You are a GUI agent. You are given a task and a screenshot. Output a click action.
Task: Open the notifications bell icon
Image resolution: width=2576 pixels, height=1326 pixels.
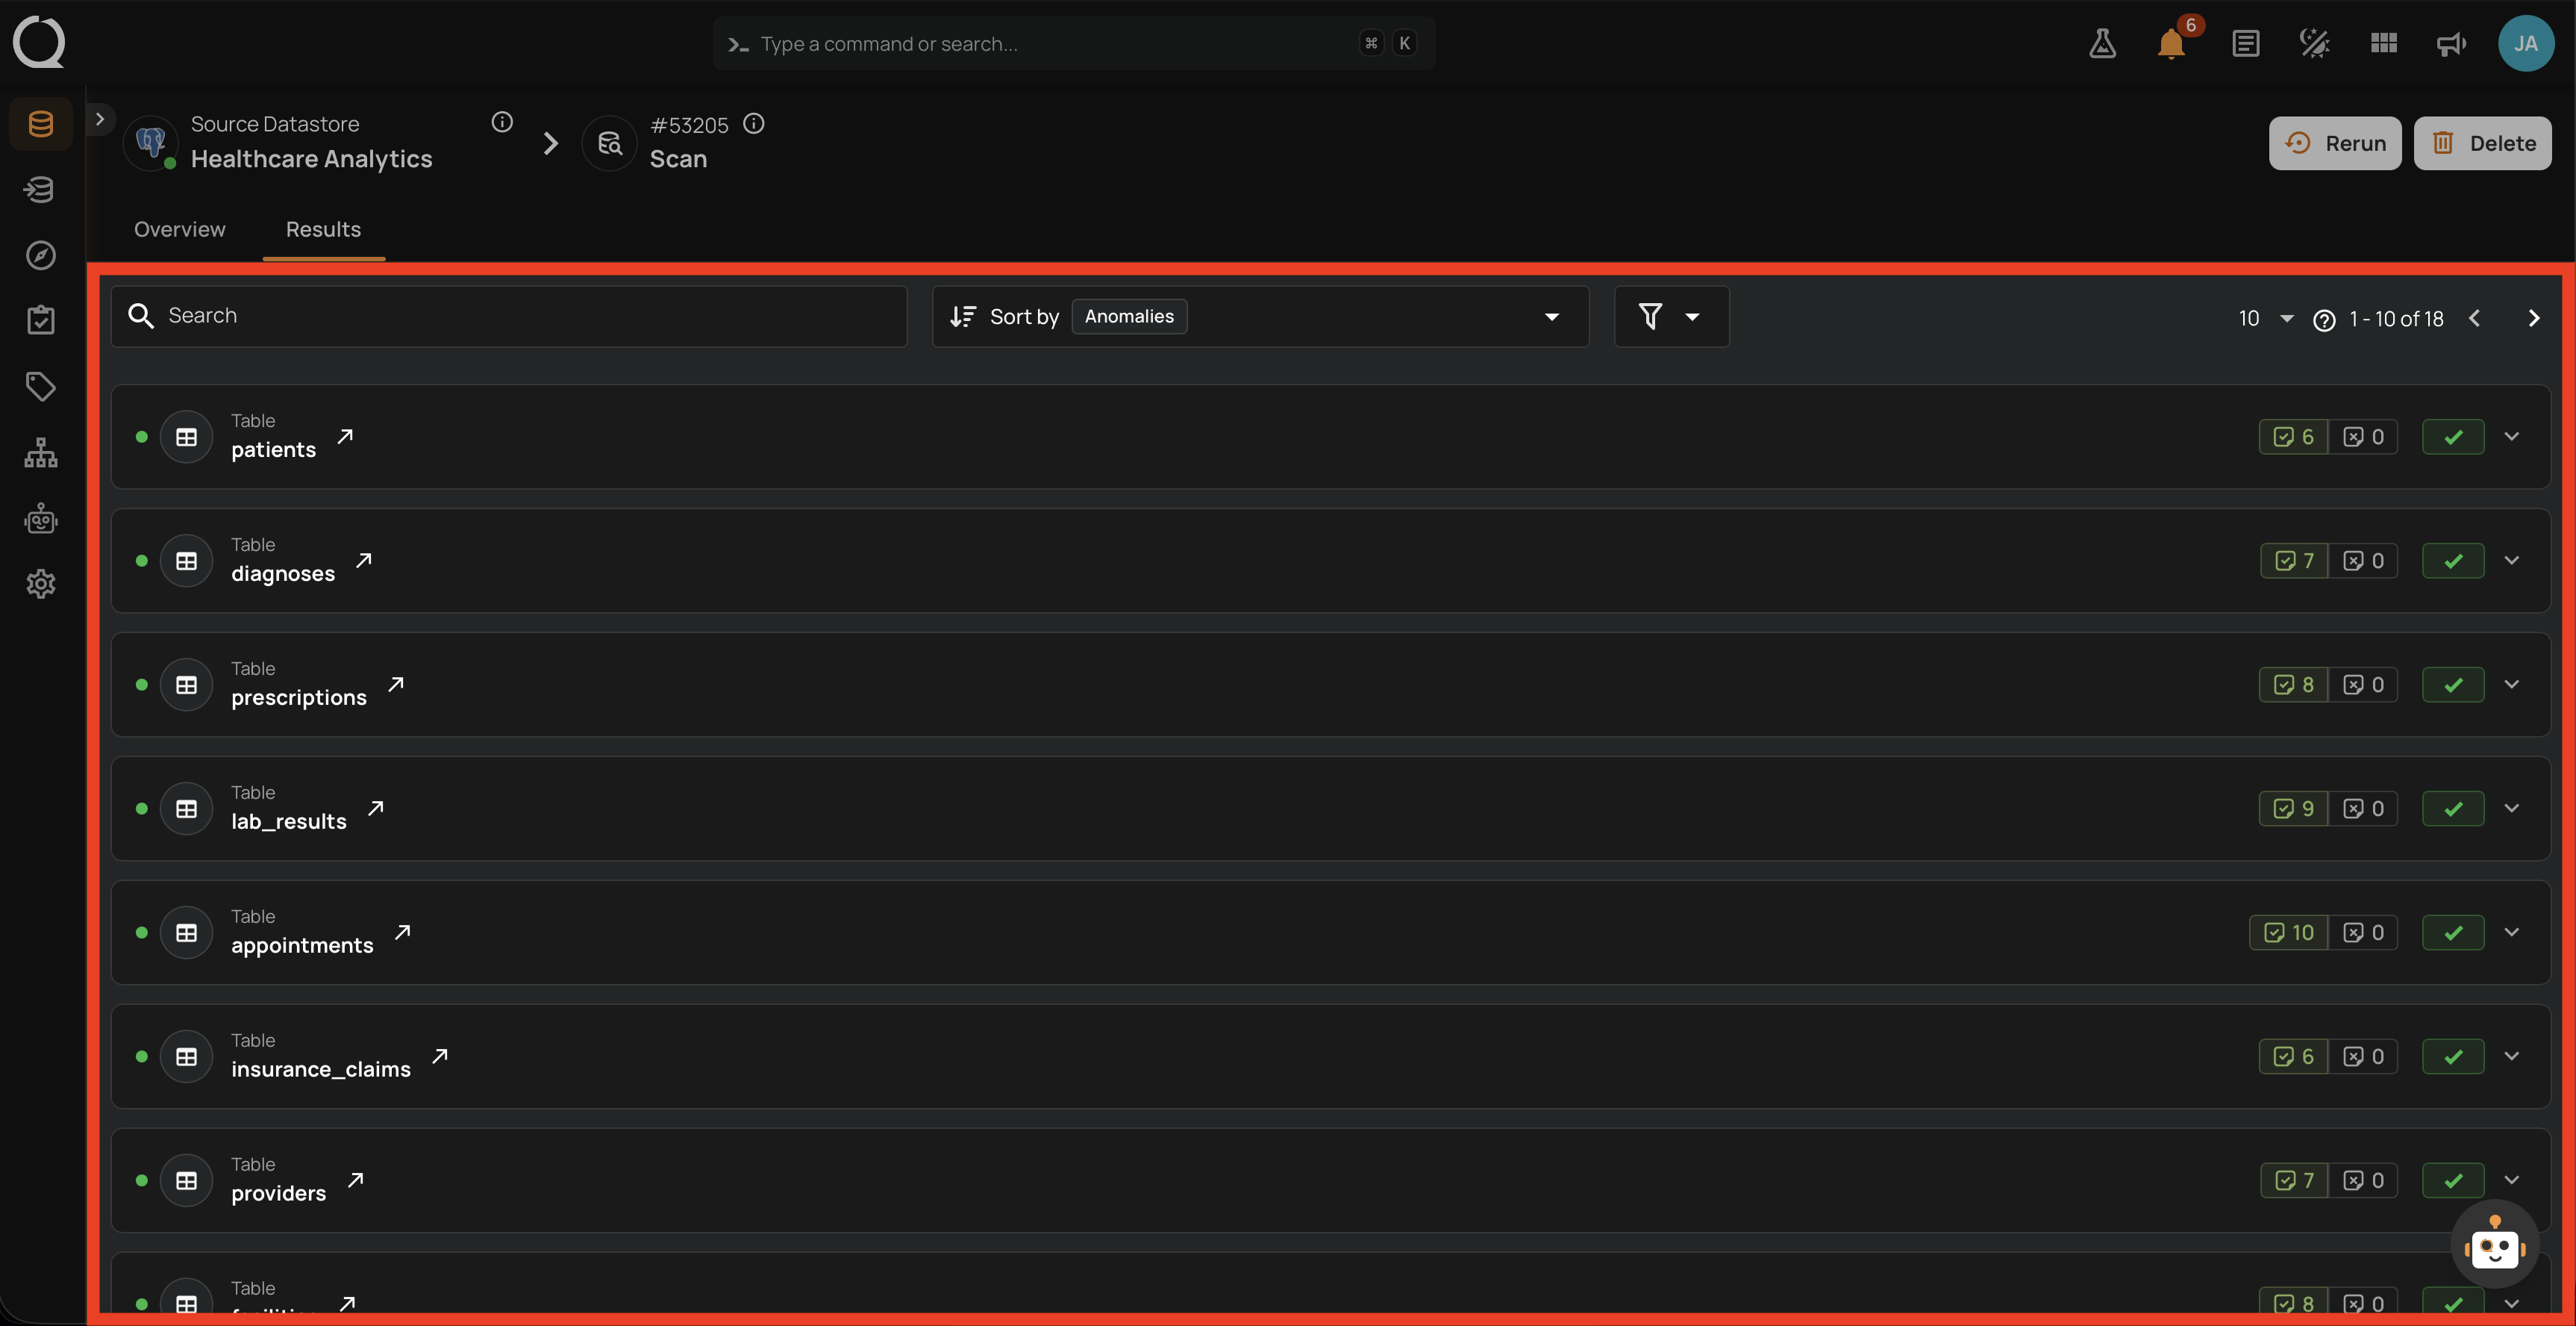tap(2171, 44)
